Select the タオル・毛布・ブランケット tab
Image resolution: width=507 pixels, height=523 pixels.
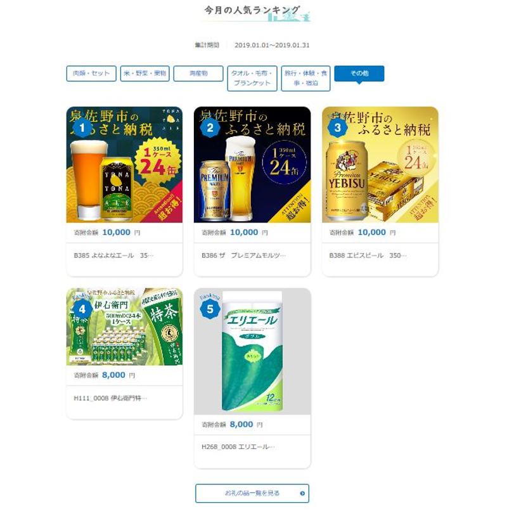(x=252, y=79)
